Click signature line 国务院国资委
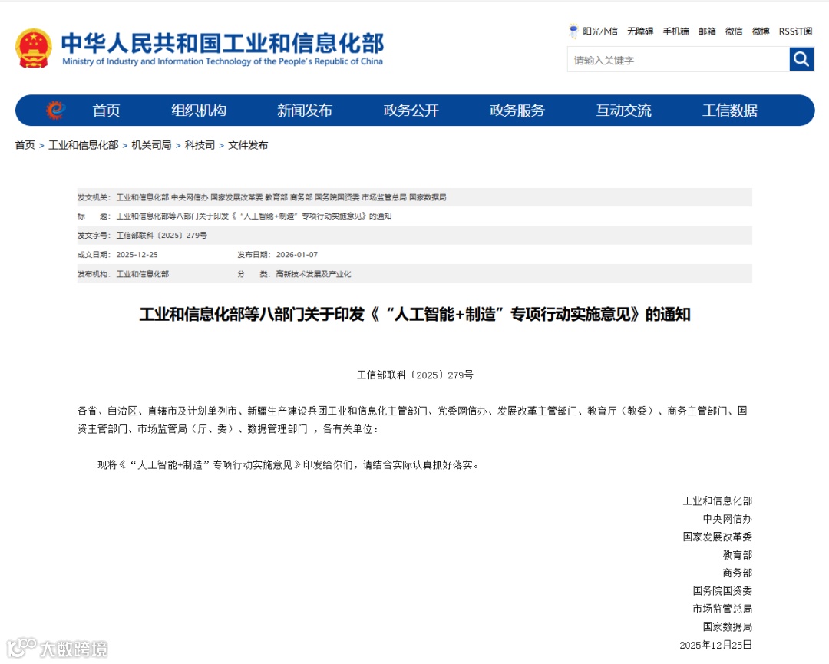 coord(722,590)
